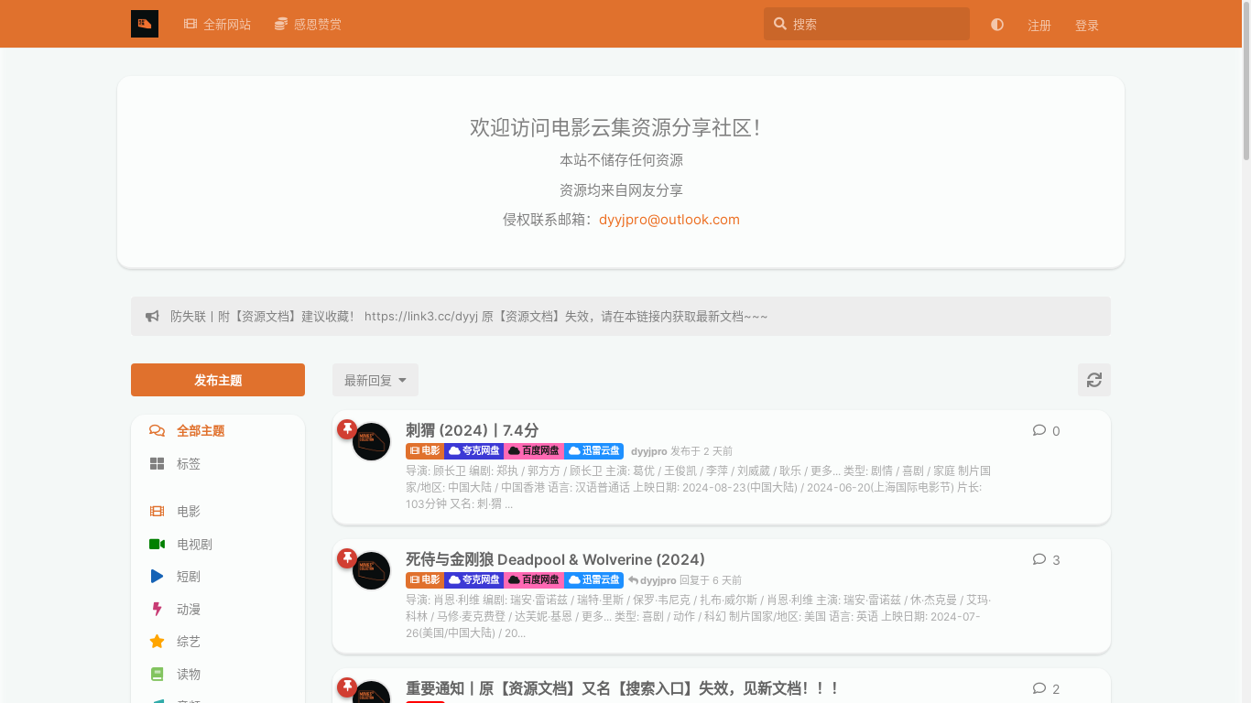1251x703 pixels.
Task: Click pin badge on 重要通知 post
Action: click(x=347, y=687)
